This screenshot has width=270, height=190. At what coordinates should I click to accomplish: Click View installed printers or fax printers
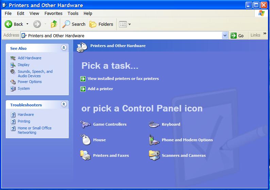pos(123,79)
